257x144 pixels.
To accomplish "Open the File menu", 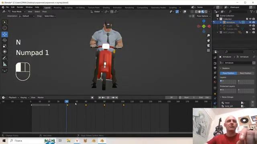I will click(x=7, y=7).
